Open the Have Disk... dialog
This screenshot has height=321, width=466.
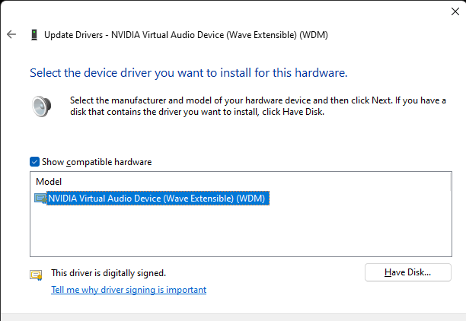tap(408, 272)
